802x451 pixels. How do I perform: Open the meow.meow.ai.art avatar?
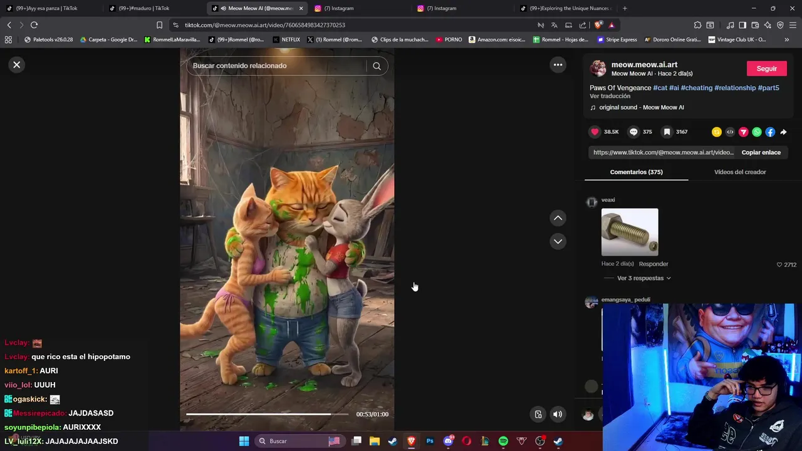click(x=598, y=68)
